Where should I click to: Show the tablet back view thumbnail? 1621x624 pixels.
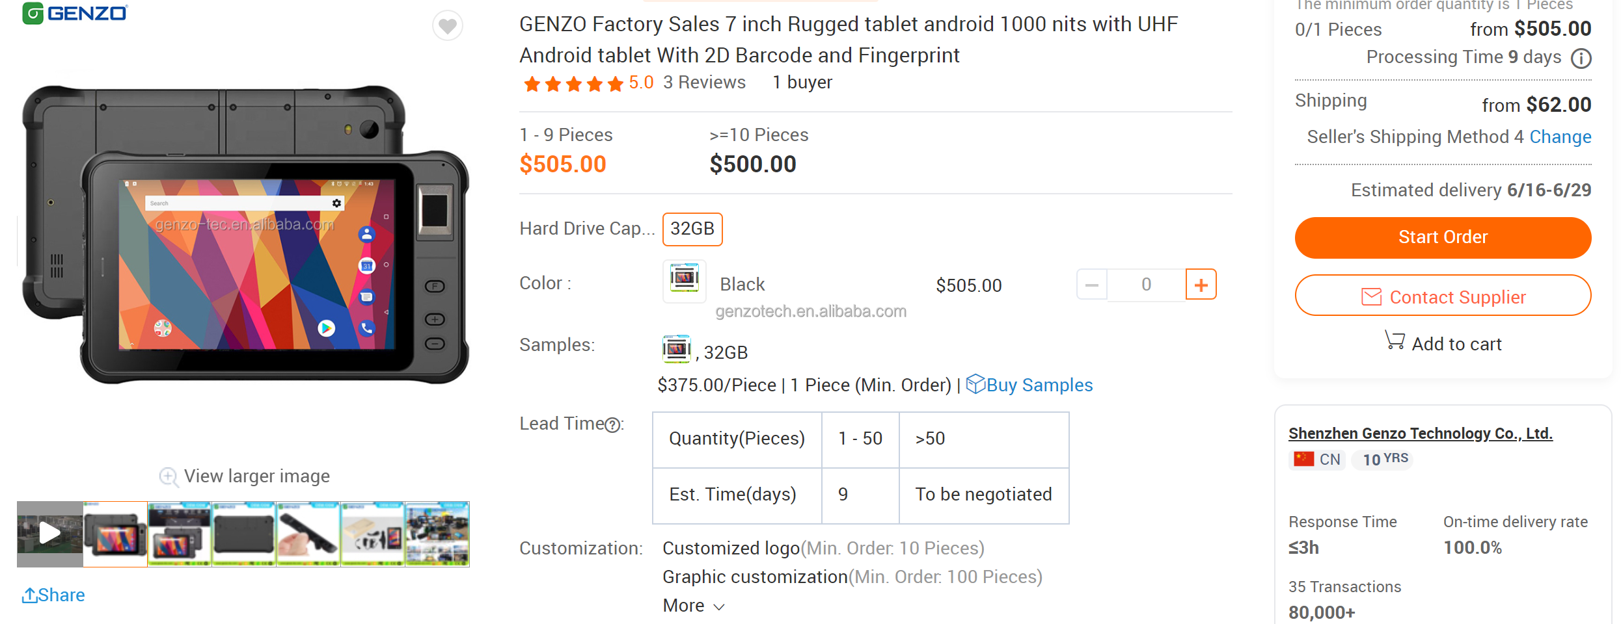(244, 534)
